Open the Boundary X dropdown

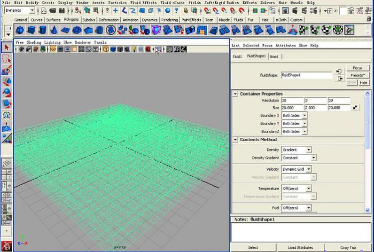[x=304, y=115]
